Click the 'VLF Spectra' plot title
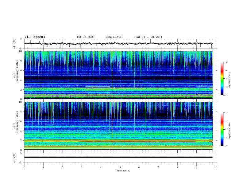243x188 pixels. tap(35, 37)
